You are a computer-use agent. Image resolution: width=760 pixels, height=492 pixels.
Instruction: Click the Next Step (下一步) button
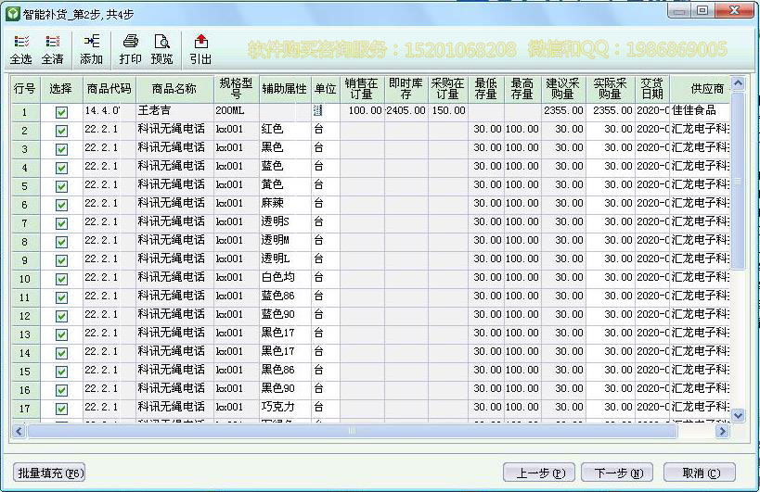[617, 473]
